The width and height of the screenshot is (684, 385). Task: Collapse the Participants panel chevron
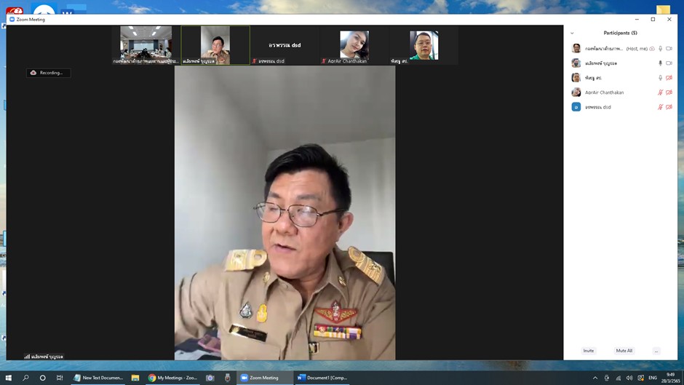[x=572, y=33]
